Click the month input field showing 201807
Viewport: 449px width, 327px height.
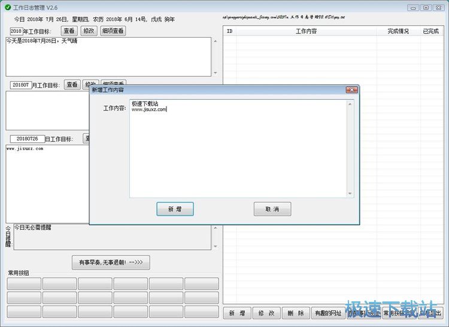pos(21,85)
